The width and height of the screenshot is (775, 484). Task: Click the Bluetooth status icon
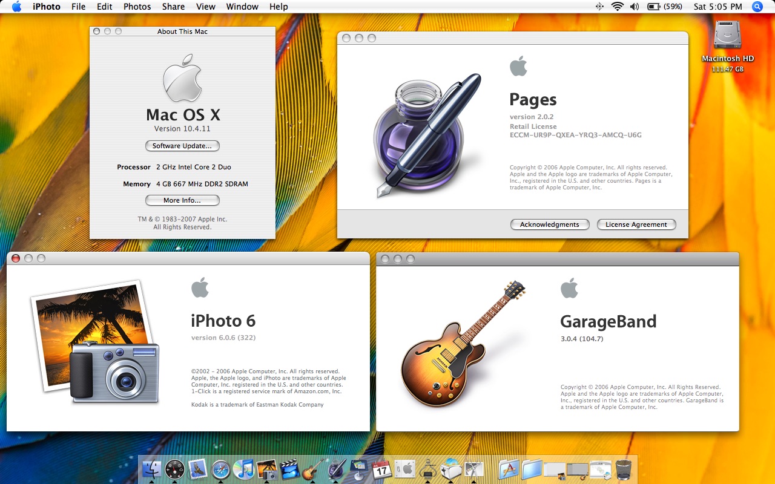599,7
